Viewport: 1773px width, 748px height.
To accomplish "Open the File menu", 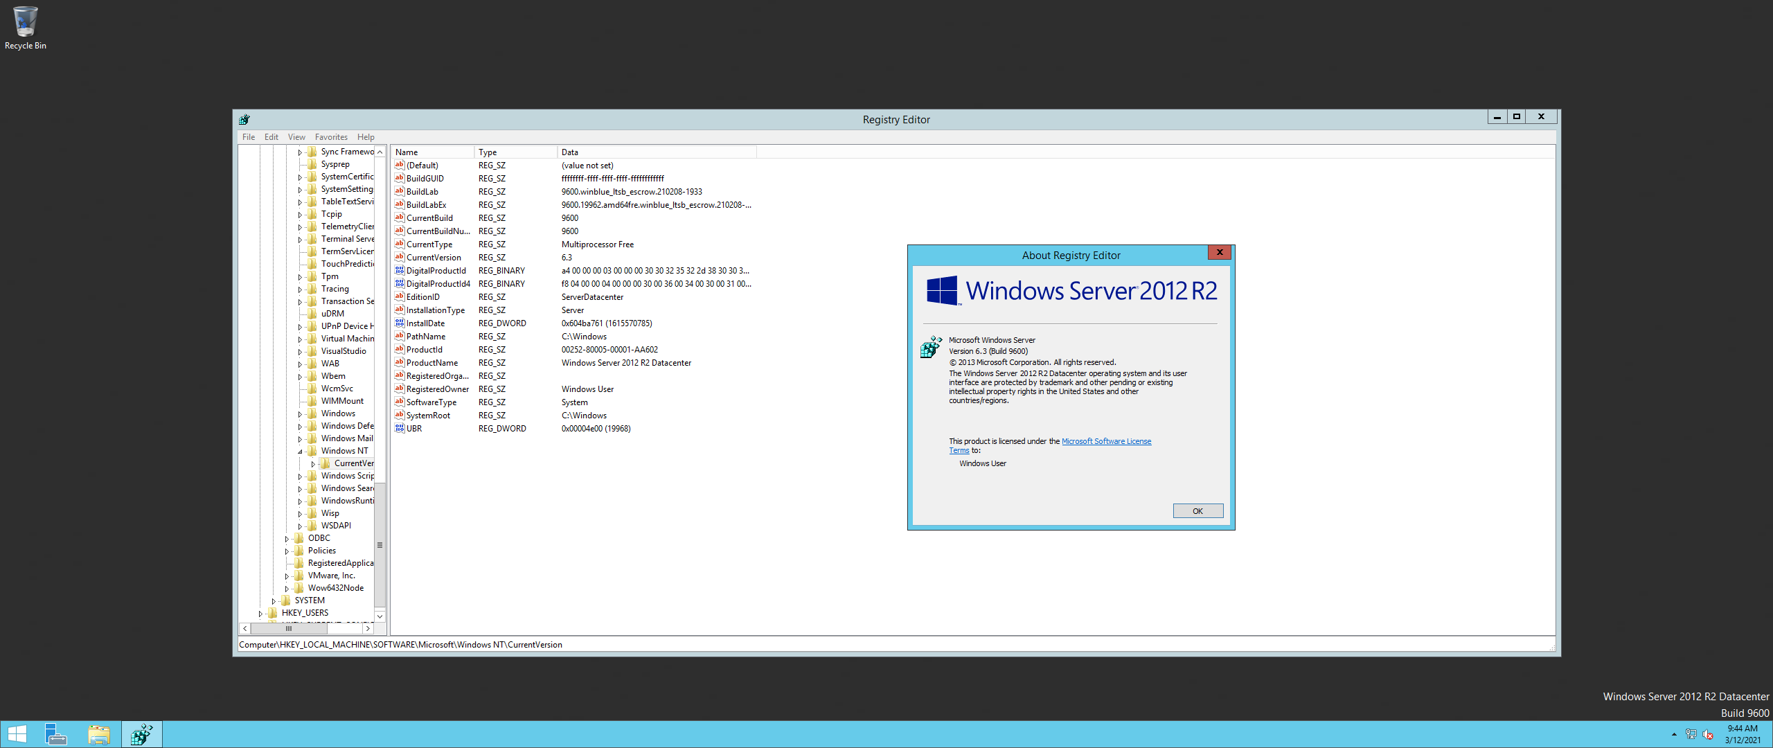I will click(249, 137).
